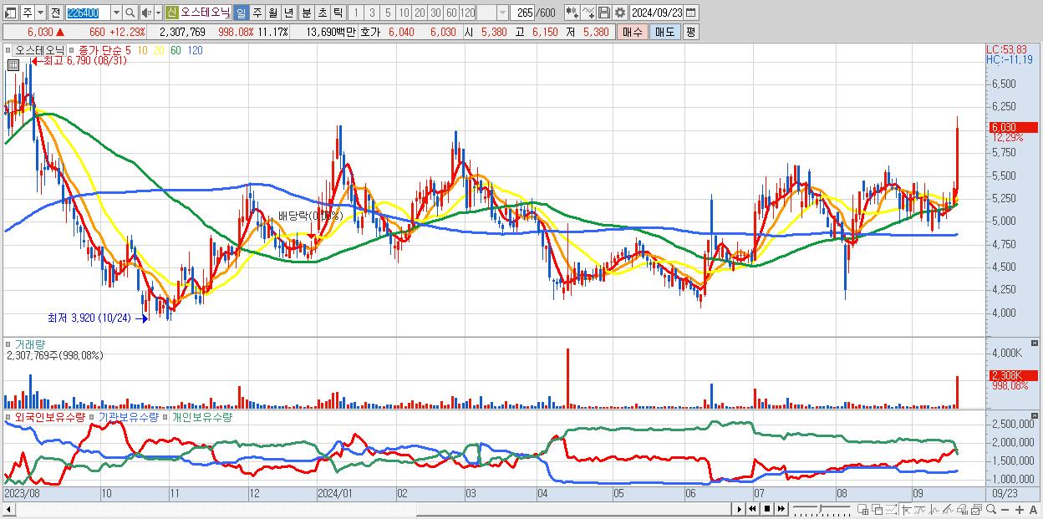Click the fast-forward button in replay controls

(x=781, y=508)
